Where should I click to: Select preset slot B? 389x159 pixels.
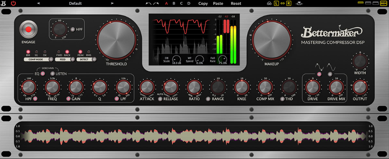point(174,4)
